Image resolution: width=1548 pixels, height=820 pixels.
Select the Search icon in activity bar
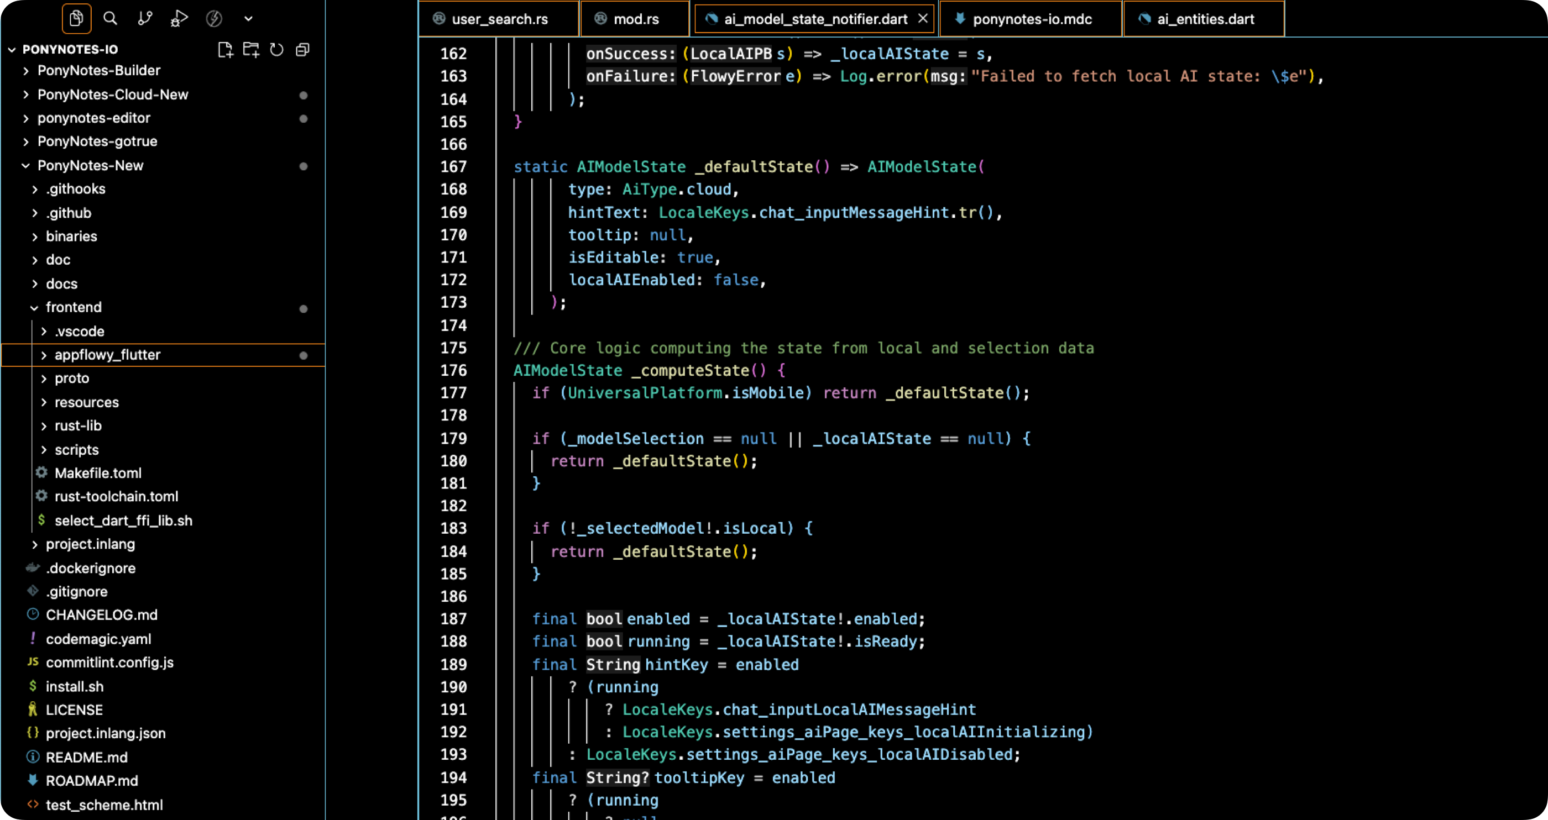point(111,18)
